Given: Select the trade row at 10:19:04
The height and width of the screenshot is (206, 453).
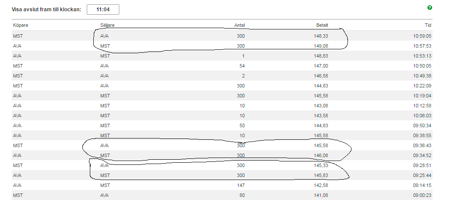Looking at the screenshot, I should (x=222, y=96).
